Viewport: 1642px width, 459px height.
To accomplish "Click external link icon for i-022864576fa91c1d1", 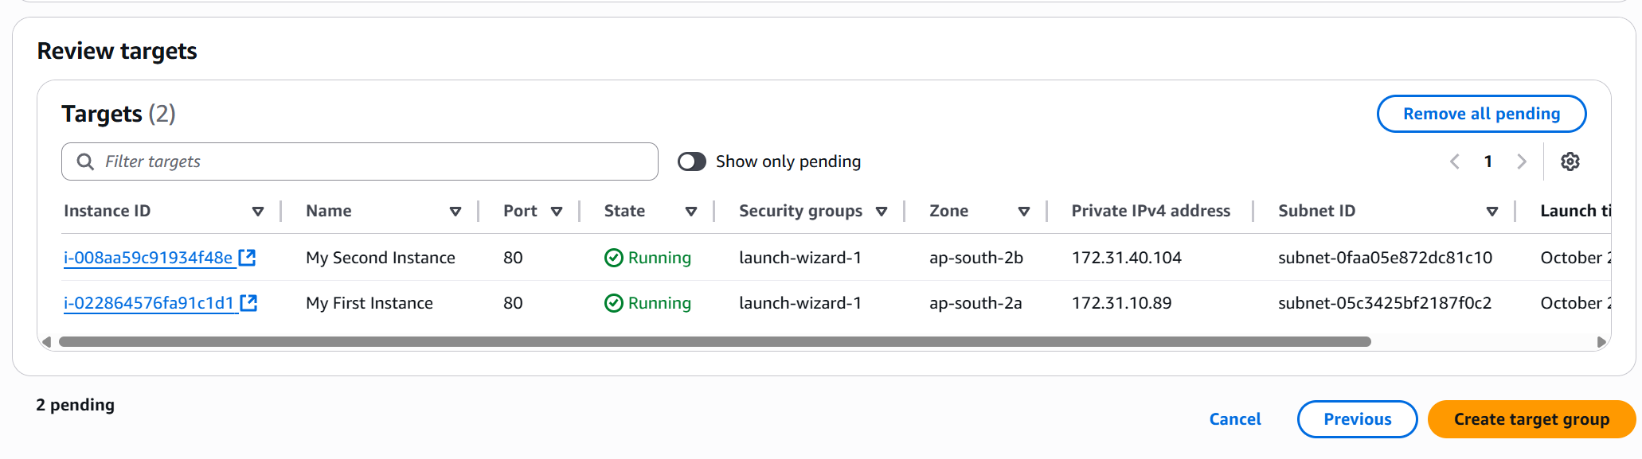I will [248, 303].
